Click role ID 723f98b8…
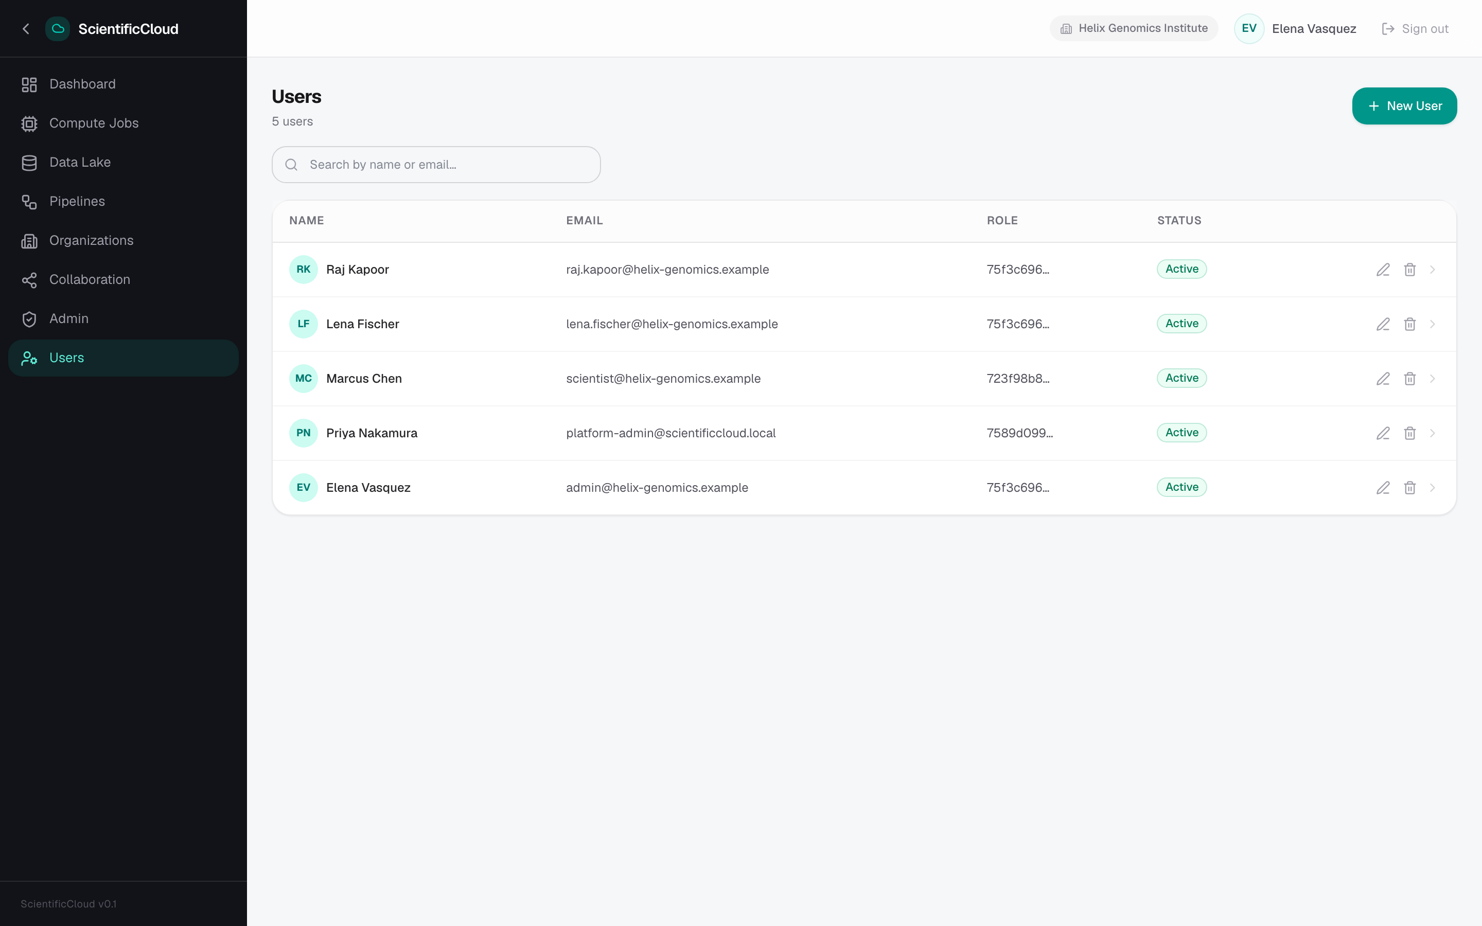The width and height of the screenshot is (1482, 926). click(x=1018, y=379)
